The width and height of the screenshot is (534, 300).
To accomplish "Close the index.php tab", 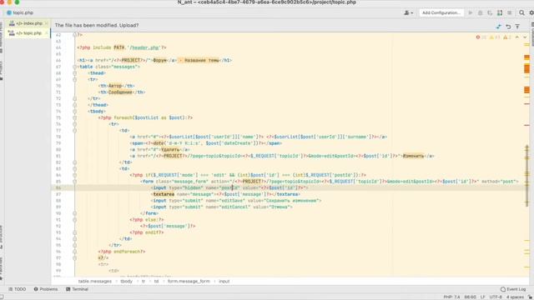I will tap(46, 23).
